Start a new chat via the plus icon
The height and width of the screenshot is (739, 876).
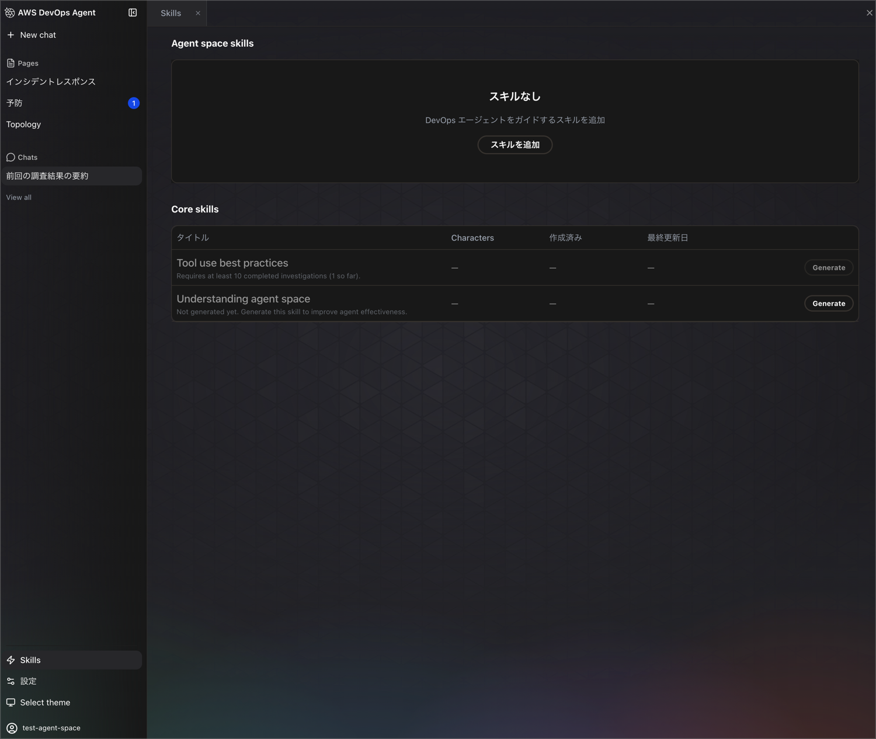(10, 35)
